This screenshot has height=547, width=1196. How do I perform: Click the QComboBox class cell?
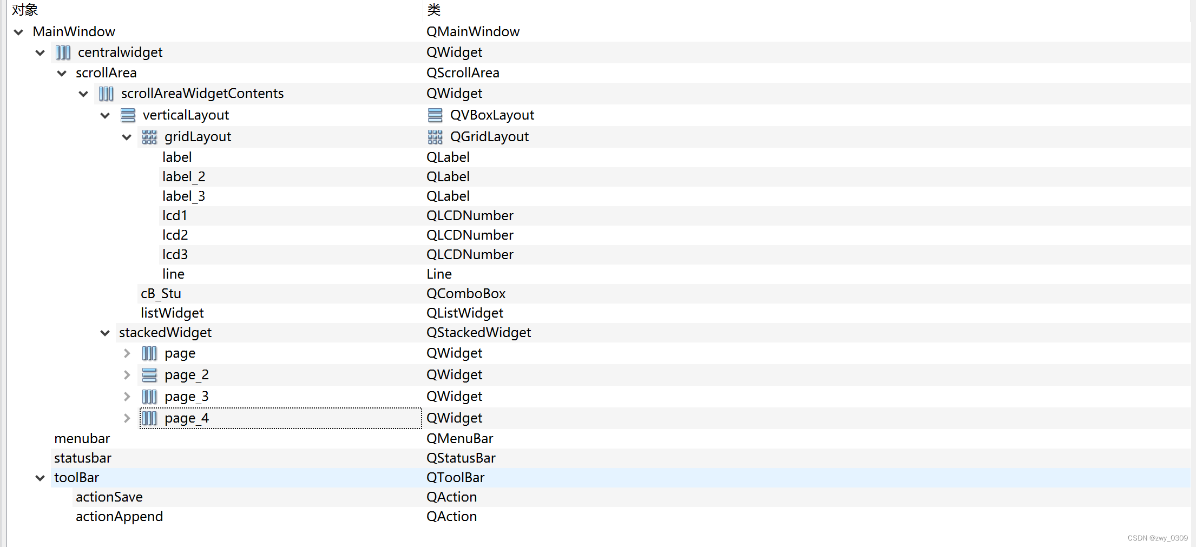[466, 294]
